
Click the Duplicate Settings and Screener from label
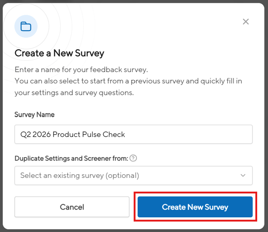coord(71,158)
